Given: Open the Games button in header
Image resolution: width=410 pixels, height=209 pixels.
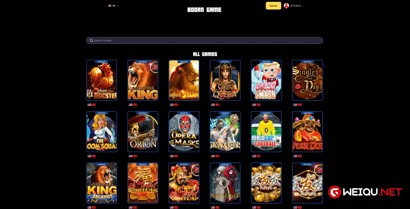Looking at the screenshot, I should [x=274, y=6].
